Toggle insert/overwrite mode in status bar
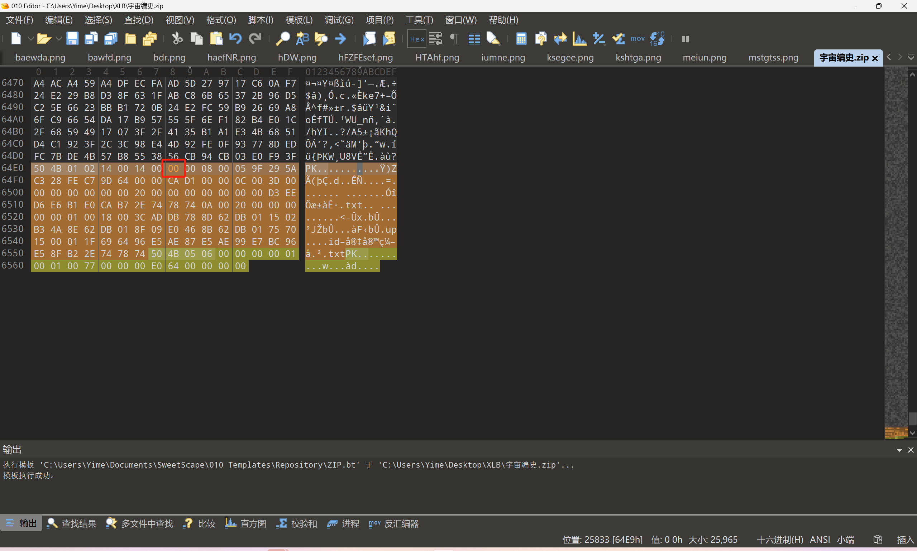Image resolution: width=917 pixels, height=551 pixels. click(905, 540)
